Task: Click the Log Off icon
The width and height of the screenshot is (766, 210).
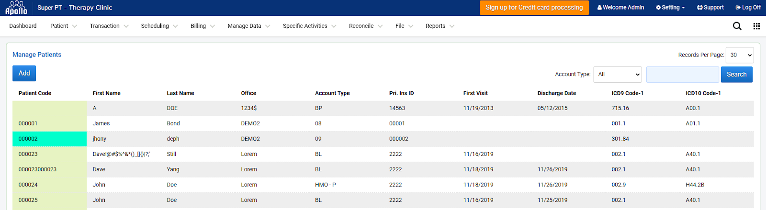Action: tap(738, 8)
